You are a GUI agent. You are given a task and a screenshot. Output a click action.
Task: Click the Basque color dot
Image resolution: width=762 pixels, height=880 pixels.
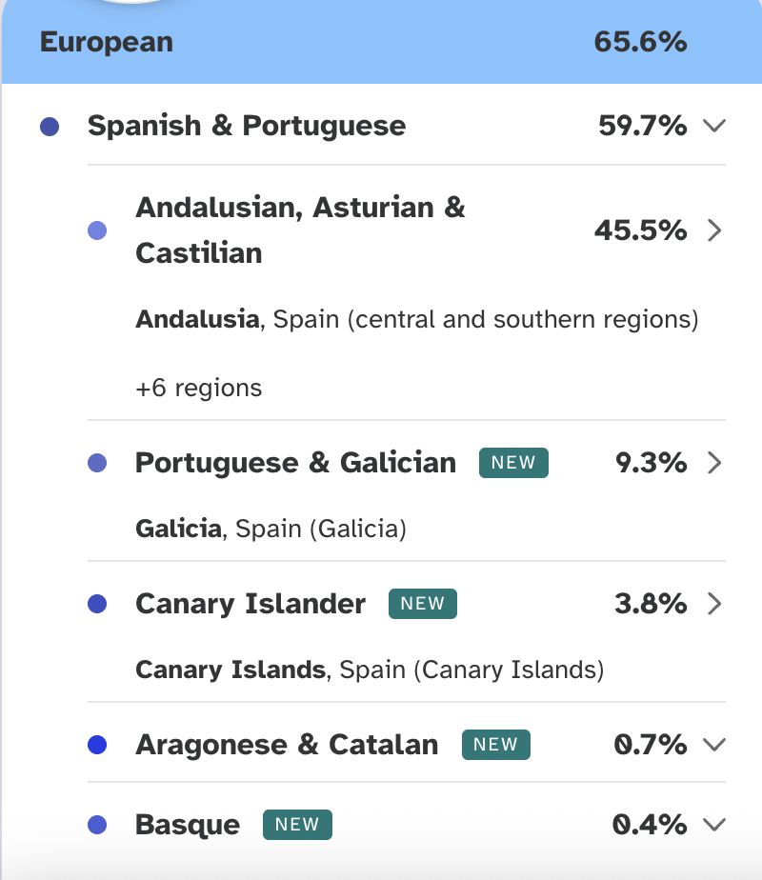point(97,825)
